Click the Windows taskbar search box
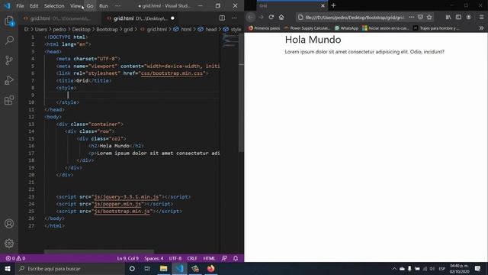The height and width of the screenshot is (275, 488). 69,268
